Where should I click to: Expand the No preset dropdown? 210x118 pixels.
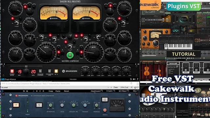point(55,87)
